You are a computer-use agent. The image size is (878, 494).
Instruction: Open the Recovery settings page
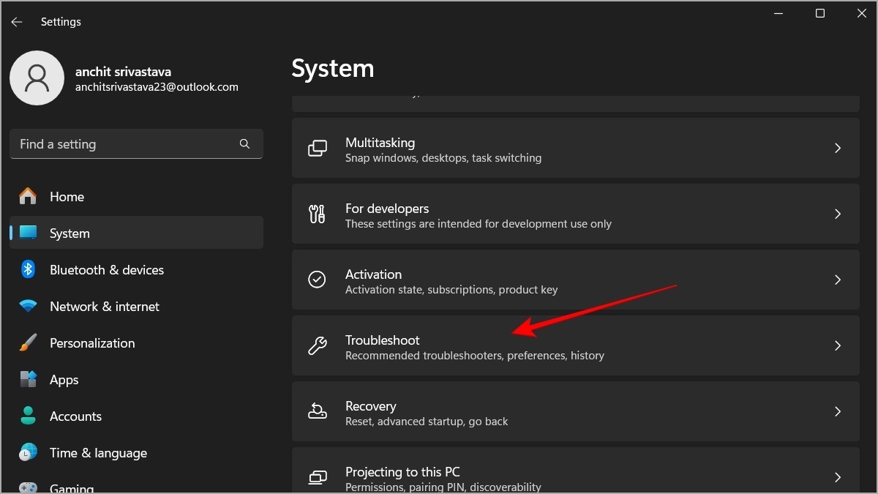575,411
